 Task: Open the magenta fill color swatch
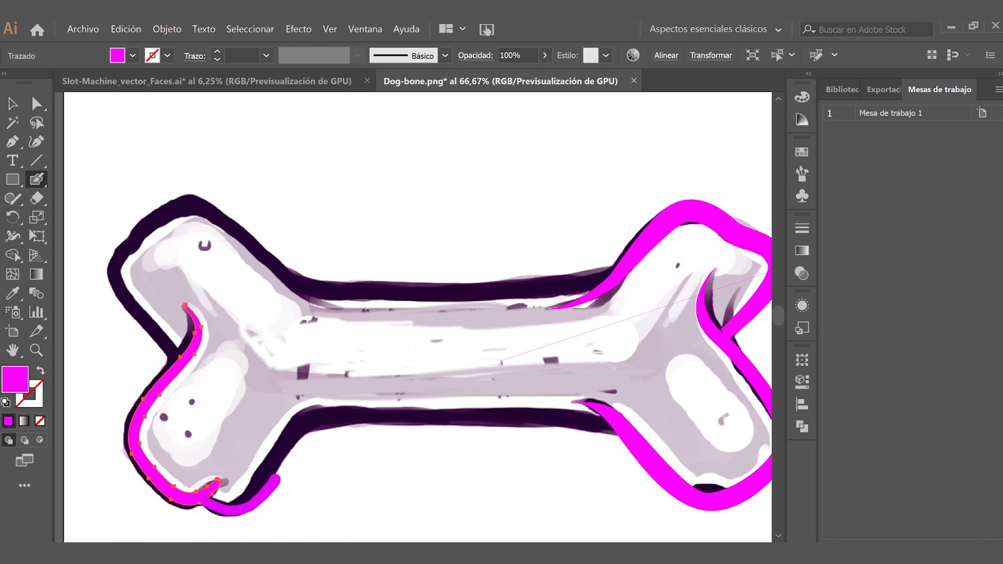click(117, 54)
